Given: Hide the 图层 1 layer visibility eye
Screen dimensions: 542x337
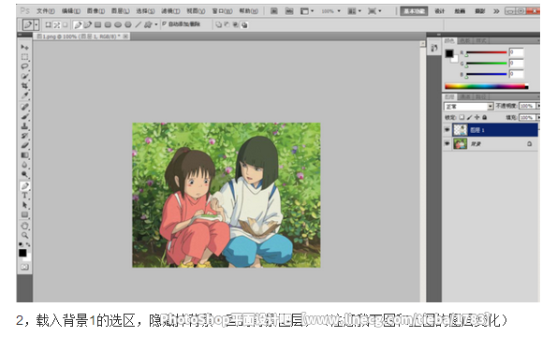Looking at the screenshot, I should tap(447, 130).
